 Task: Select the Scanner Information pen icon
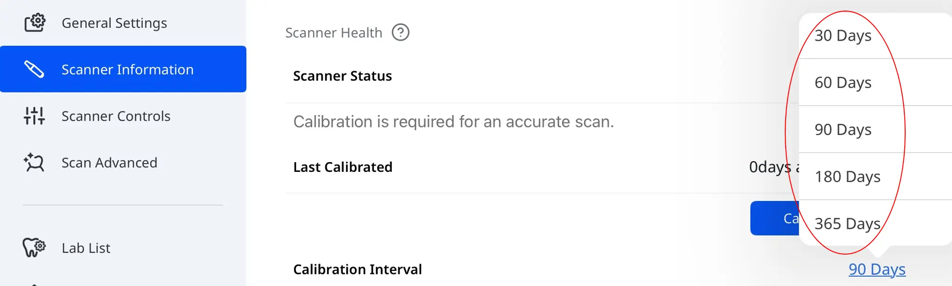[34, 69]
